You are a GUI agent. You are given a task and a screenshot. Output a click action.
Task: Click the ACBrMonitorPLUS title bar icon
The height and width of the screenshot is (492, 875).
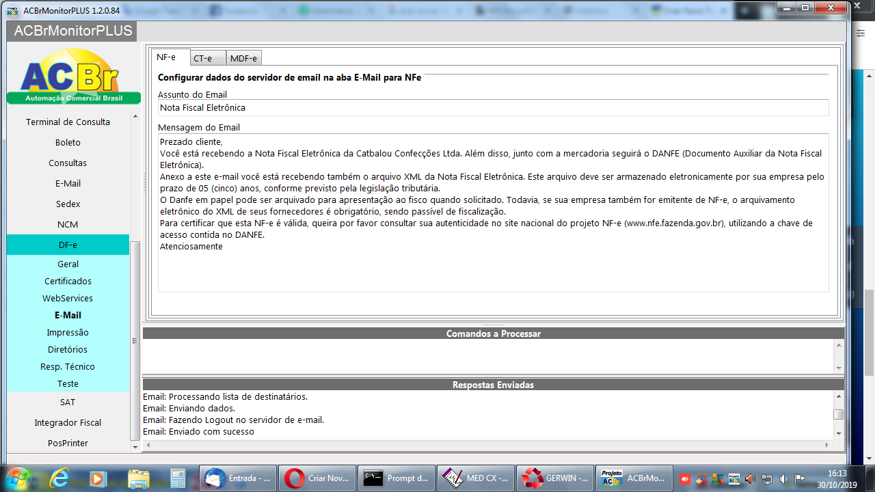[12, 10]
